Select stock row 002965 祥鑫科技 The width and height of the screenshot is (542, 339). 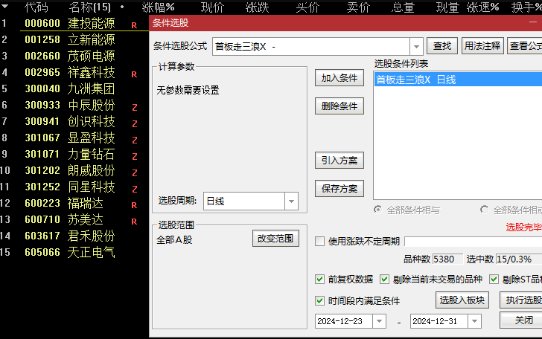click(74, 73)
